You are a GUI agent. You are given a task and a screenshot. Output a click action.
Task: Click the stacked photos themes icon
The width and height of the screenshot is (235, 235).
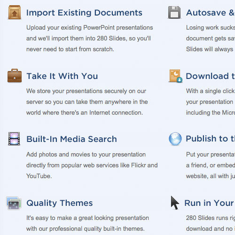tap(14, 203)
